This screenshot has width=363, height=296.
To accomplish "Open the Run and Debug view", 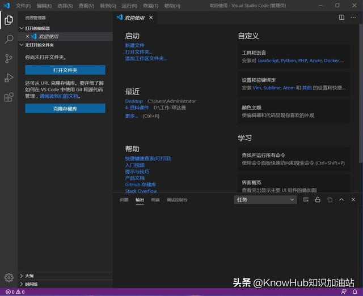I will coord(9,78).
